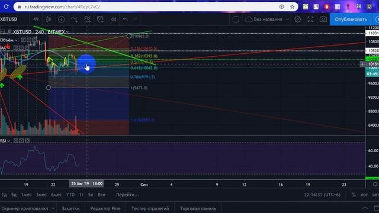
Task: Open timezone menu at 22:14:31 (UTC+6)
Action: coord(322,195)
